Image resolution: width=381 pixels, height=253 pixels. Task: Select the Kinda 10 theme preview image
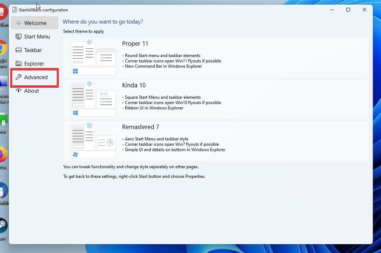pos(93,99)
